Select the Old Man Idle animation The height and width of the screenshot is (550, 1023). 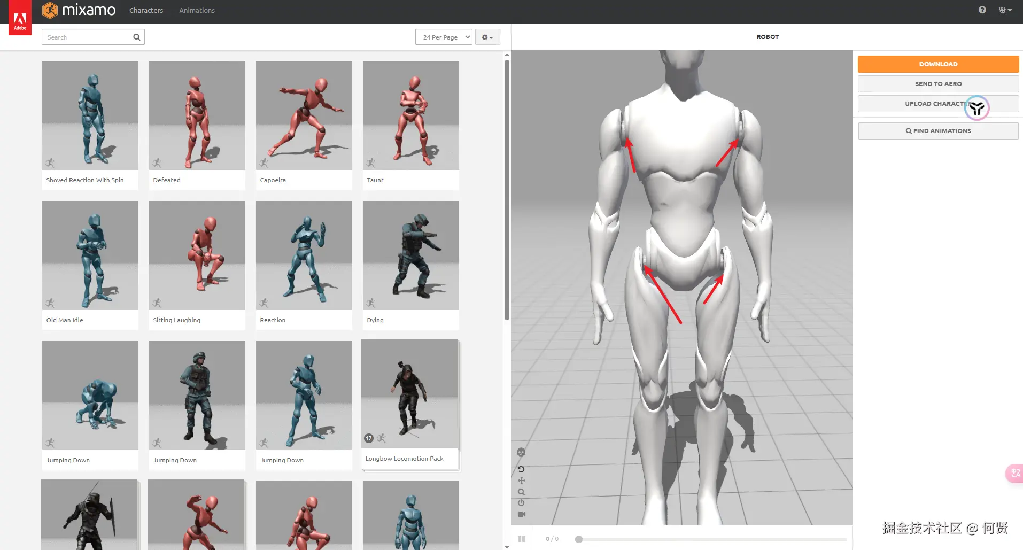[90, 255]
